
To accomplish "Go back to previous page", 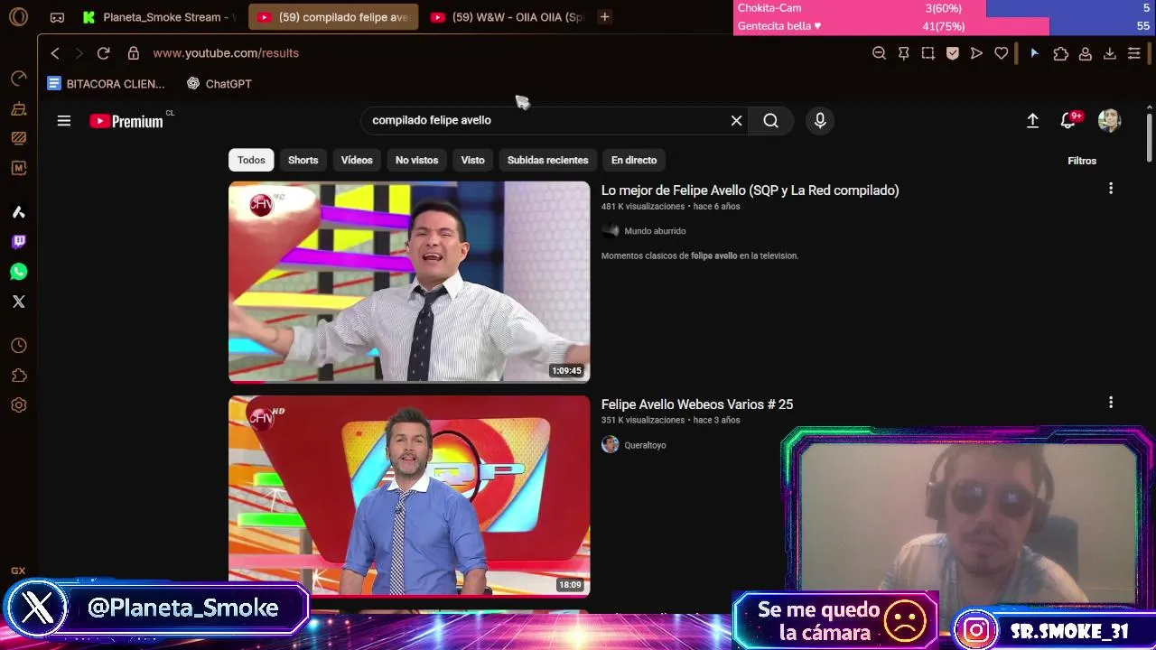I will pos(55,53).
